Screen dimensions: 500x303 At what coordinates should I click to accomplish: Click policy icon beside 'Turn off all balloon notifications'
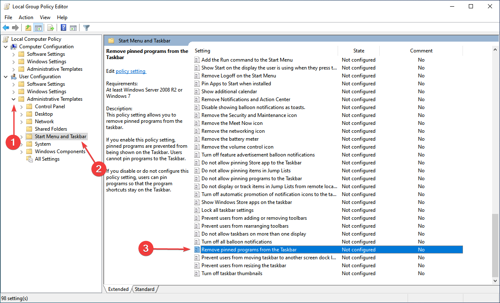pos(197,242)
